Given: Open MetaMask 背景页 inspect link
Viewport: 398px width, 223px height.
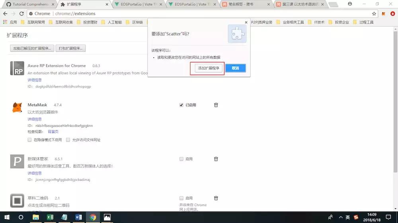Looking at the screenshot, I should (x=53, y=132).
